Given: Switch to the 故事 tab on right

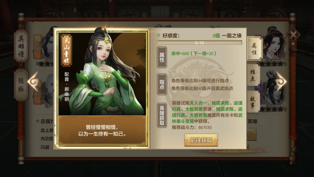Looking at the screenshot, I should pos(253,102).
